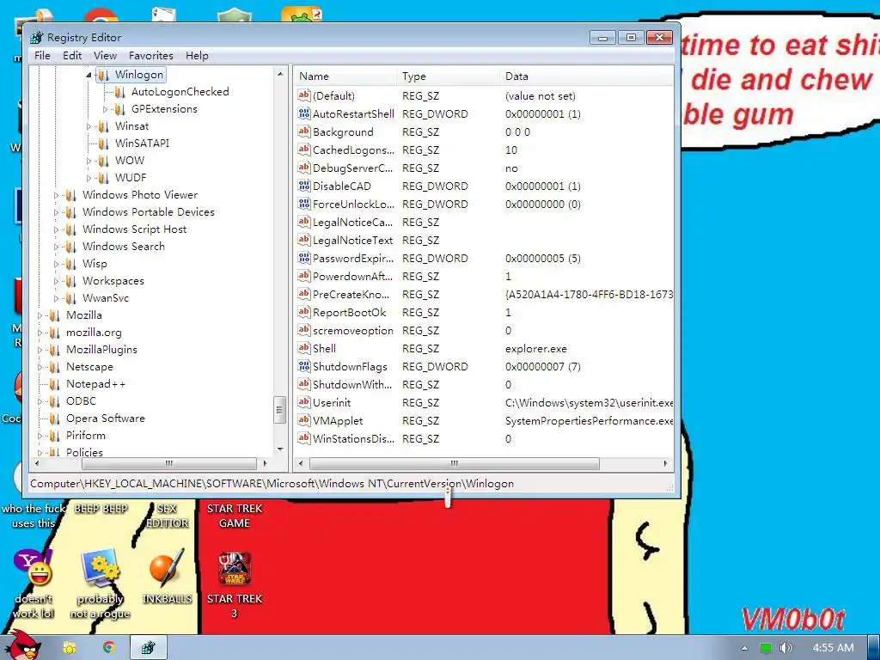Select the 'probably not a rogue' desktop icon

click(x=100, y=567)
